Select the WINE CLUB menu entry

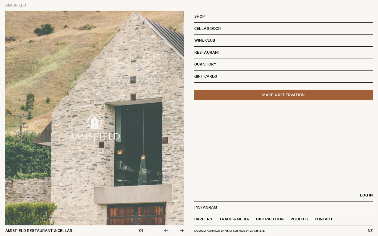[205, 40]
